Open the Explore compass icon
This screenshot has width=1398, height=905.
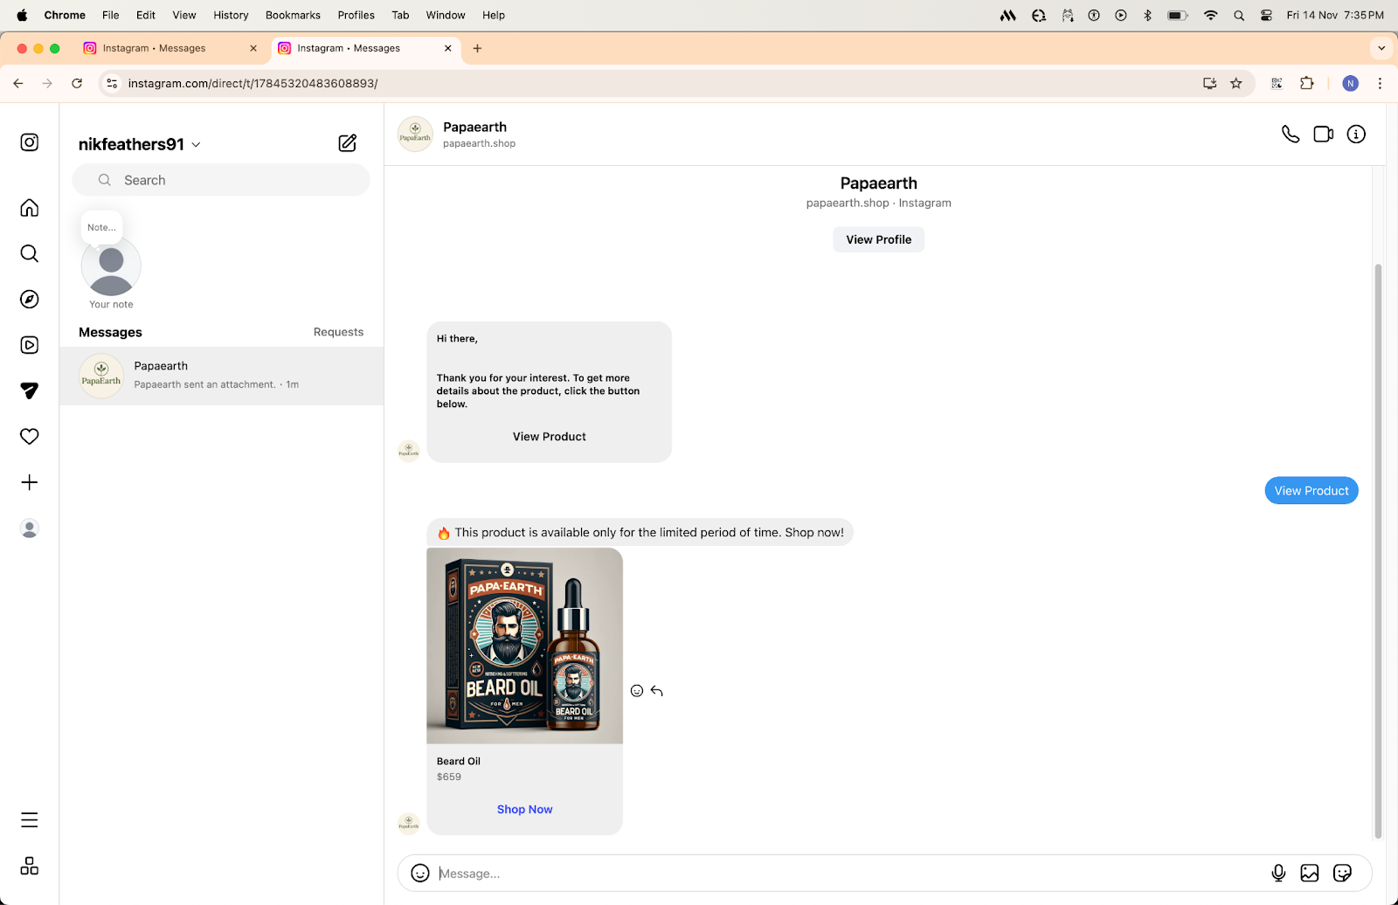coord(30,300)
